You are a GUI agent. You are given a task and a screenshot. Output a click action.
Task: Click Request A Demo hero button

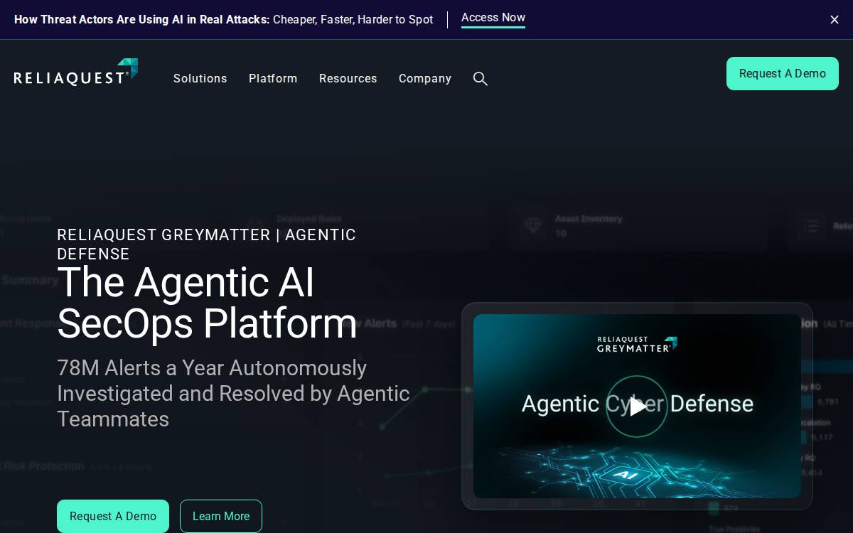pyautogui.click(x=113, y=517)
